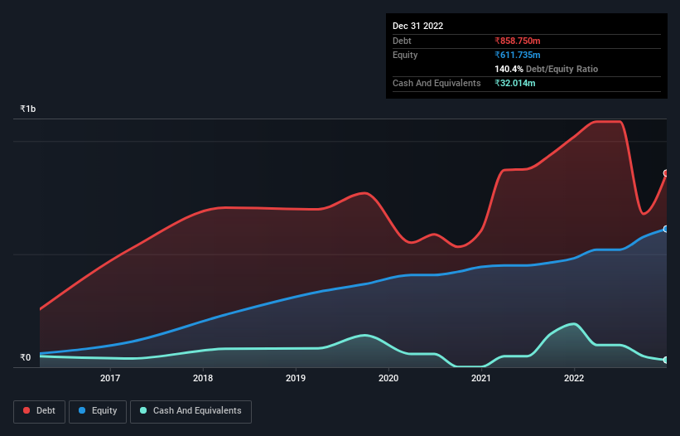Toggle the Equity legend button

pyautogui.click(x=98, y=411)
